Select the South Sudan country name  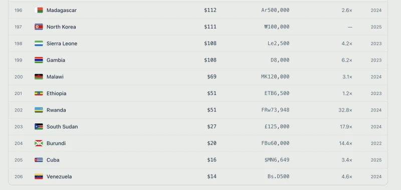[x=62, y=127]
